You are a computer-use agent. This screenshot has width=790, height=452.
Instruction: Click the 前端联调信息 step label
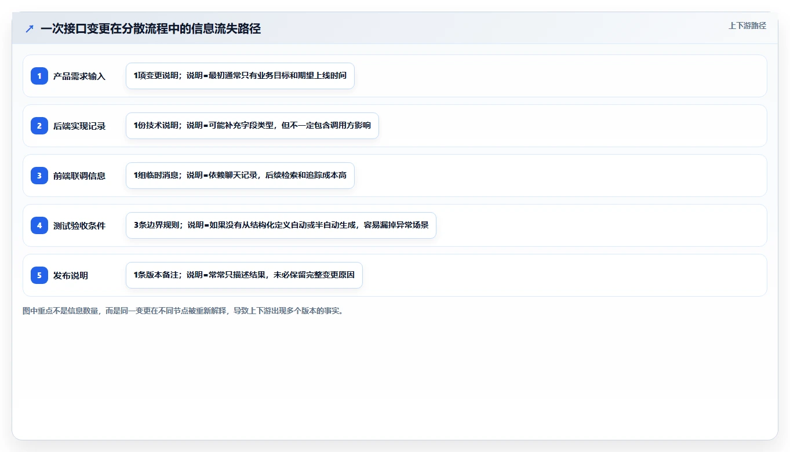click(x=79, y=176)
